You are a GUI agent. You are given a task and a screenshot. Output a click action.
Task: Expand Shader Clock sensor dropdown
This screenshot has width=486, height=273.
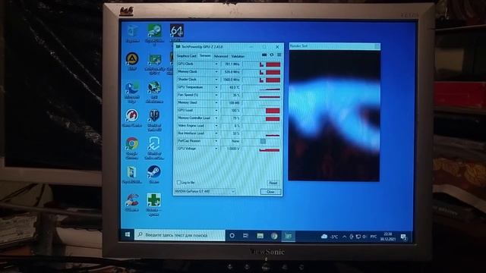pyautogui.click(x=216, y=80)
